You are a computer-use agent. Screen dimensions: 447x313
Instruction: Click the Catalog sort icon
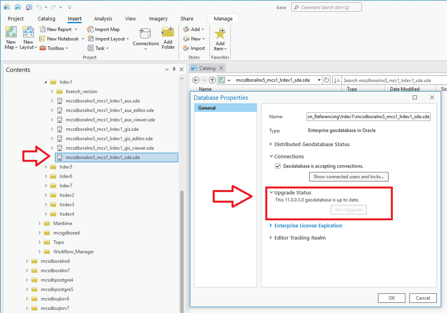coord(336,80)
